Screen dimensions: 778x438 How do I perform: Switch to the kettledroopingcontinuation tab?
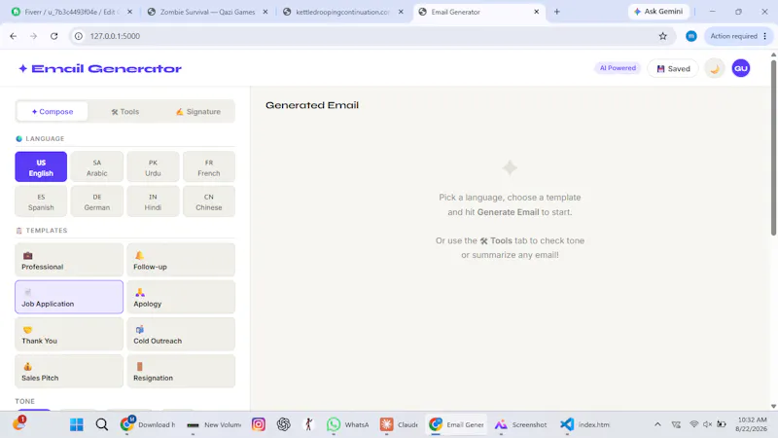tap(342, 12)
